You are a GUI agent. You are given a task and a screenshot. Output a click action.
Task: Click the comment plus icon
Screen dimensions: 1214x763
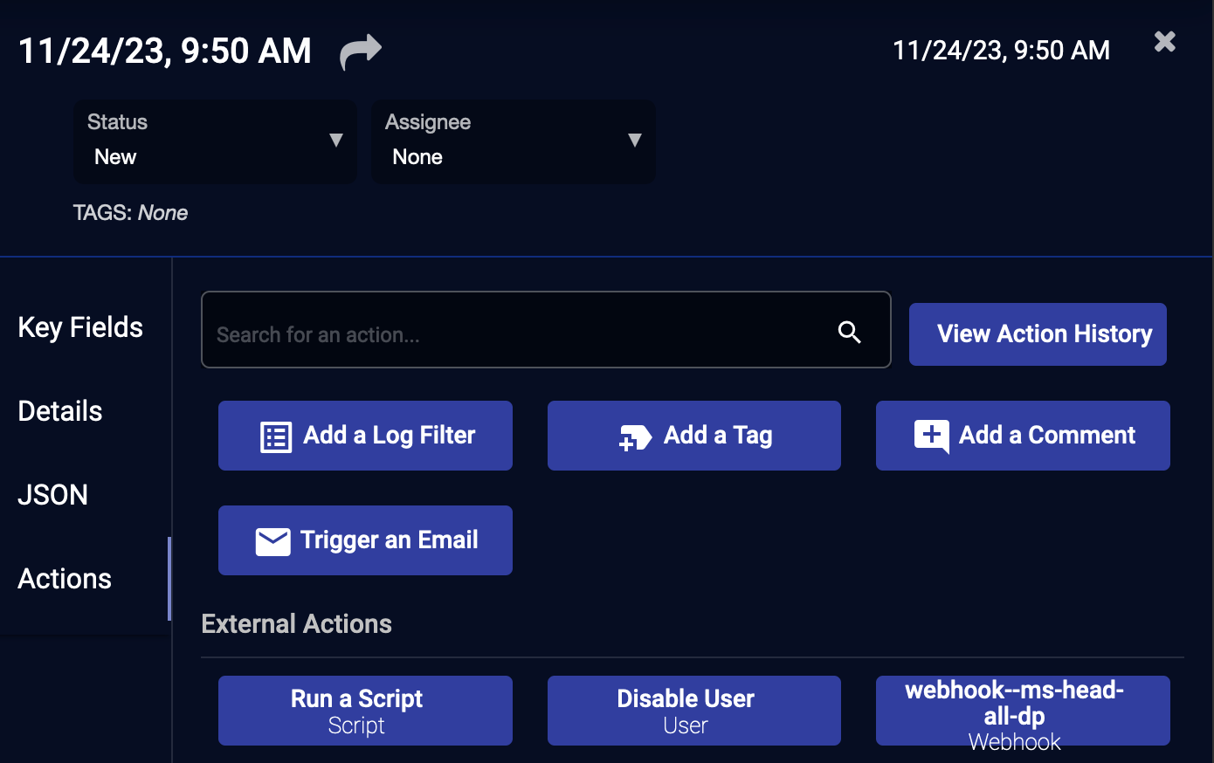(931, 435)
